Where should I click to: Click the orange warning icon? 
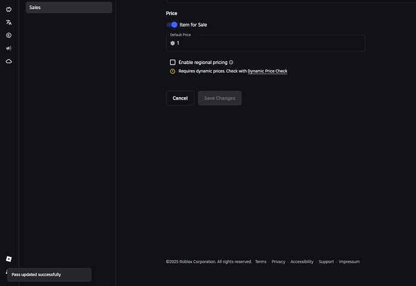pos(172,71)
